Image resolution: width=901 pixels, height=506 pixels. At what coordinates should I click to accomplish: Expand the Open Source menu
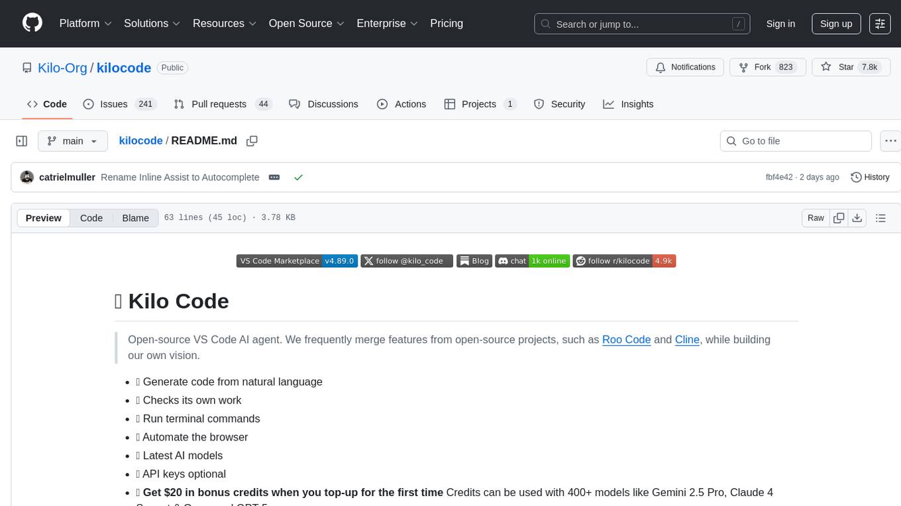[x=307, y=23]
